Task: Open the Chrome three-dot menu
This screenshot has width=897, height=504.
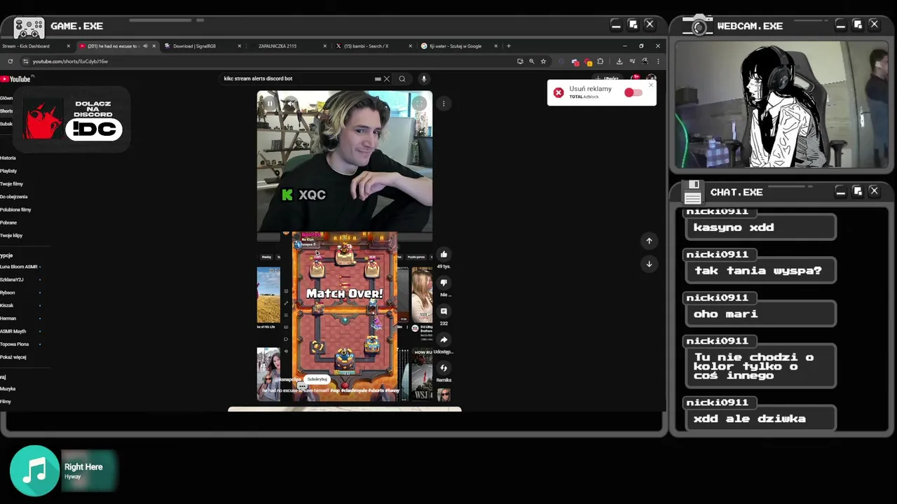Action: pyautogui.click(x=657, y=62)
